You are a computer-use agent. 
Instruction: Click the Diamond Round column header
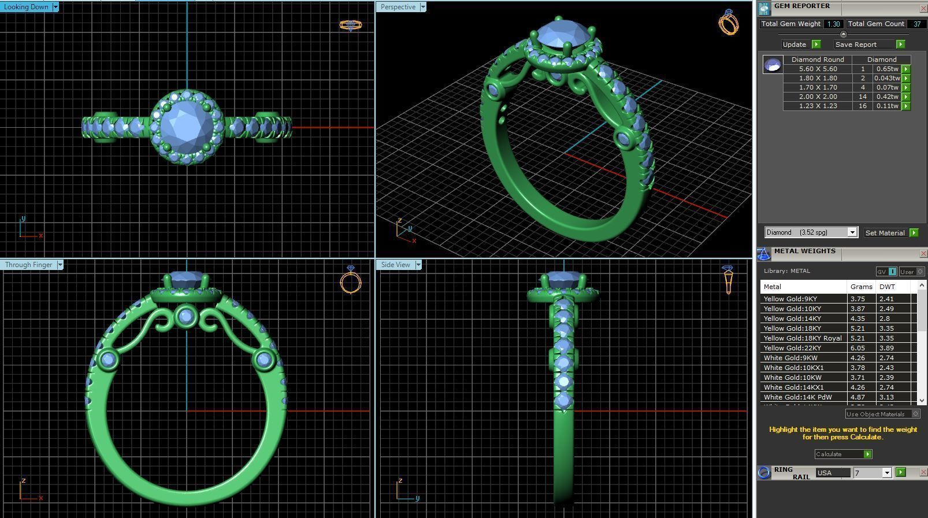818,60
